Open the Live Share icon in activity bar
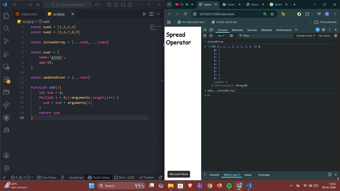The height and width of the screenshot is (191, 340). point(6,105)
